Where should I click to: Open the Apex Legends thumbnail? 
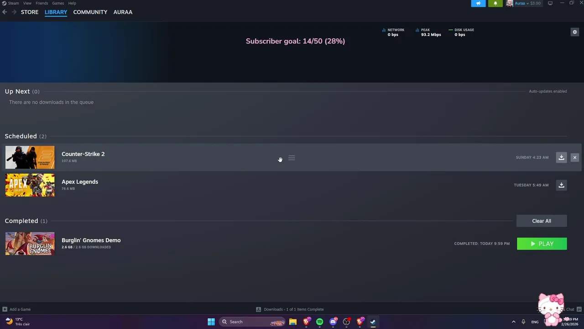[30, 185]
